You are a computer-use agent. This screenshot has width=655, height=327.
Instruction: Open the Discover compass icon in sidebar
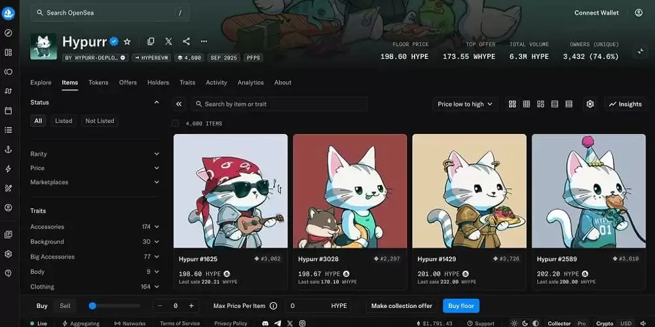[x=8, y=33]
